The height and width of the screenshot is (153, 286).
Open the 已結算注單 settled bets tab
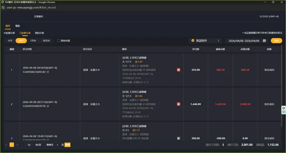[x=25, y=33]
